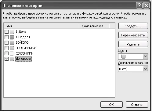Viewport: 152px width, 111px height.
Task: Click the ПРОТИВНИКИ category color icon
Action: pos(12,48)
